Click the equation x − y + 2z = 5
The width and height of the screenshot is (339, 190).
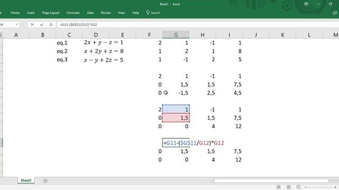(104, 60)
